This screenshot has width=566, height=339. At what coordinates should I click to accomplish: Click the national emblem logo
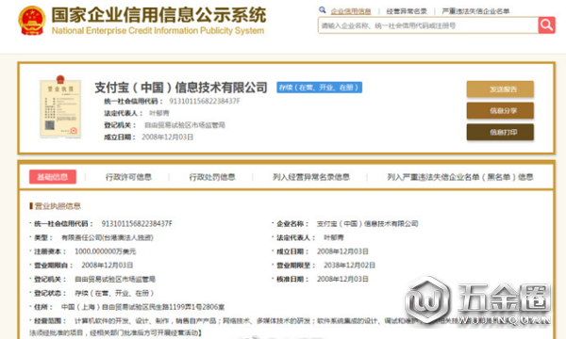pos(32,21)
